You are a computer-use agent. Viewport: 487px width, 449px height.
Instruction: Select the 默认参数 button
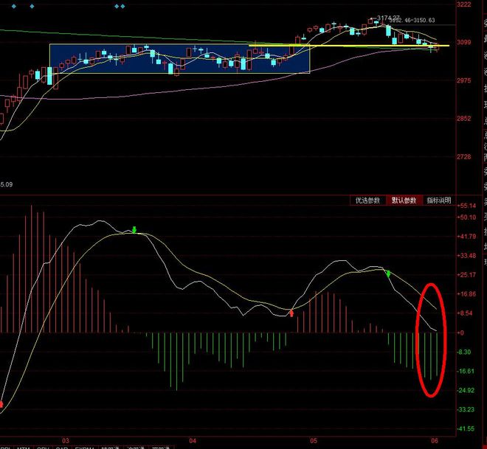coord(404,200)
